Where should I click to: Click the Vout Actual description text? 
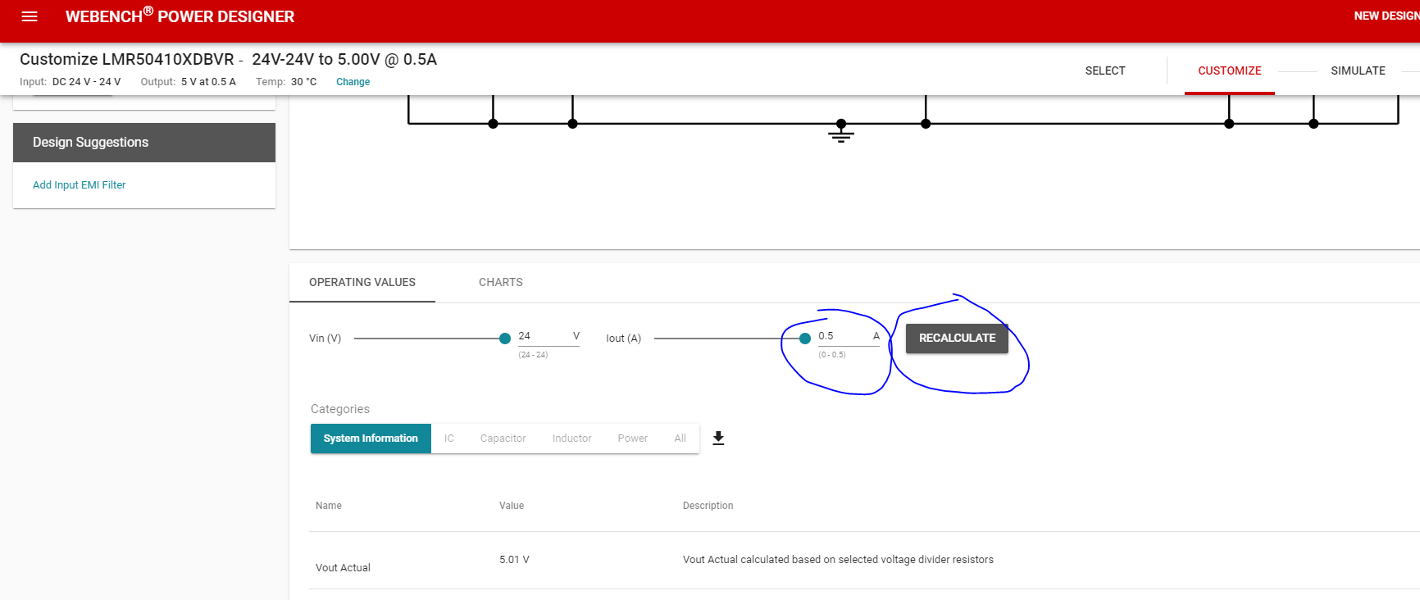(838, 560)
